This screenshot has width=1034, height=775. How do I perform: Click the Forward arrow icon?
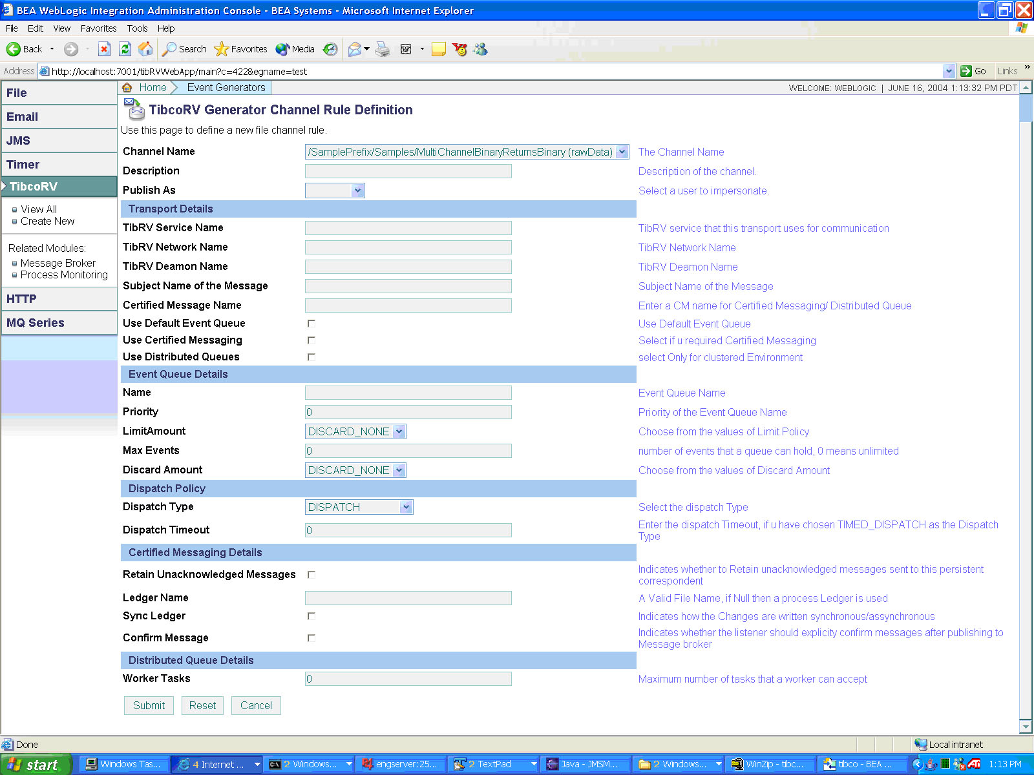tap(71, 49)
